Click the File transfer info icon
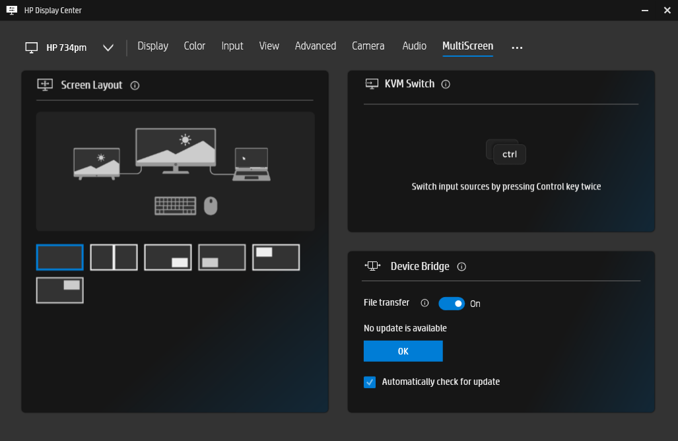 coord(424,303)
